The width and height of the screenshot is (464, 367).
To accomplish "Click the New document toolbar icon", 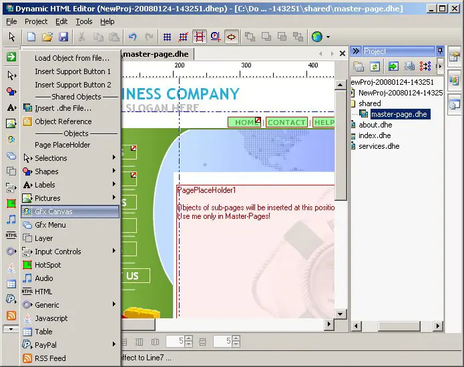I will coord(31,37).
